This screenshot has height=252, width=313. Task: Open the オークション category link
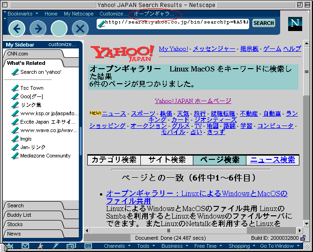tap(148, 126)
